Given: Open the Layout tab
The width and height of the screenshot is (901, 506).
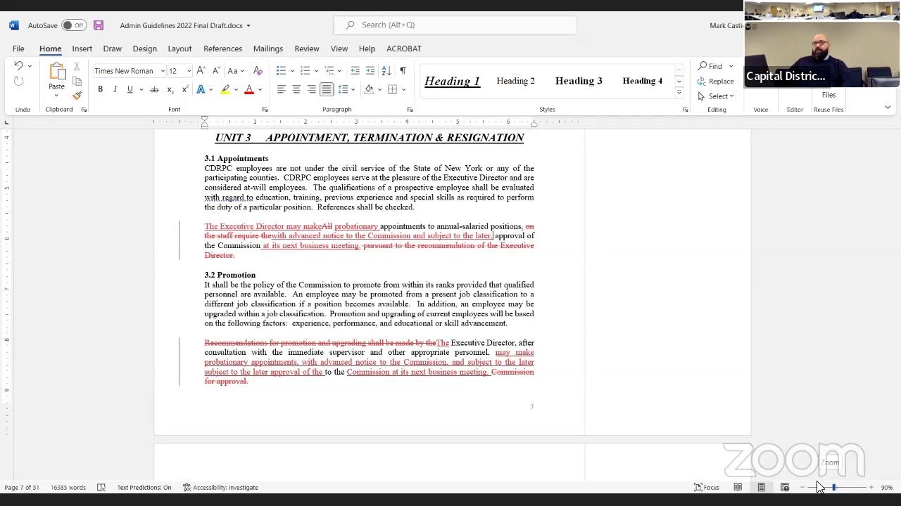Looking at the screenshot, I should click(x=179, y=48).
